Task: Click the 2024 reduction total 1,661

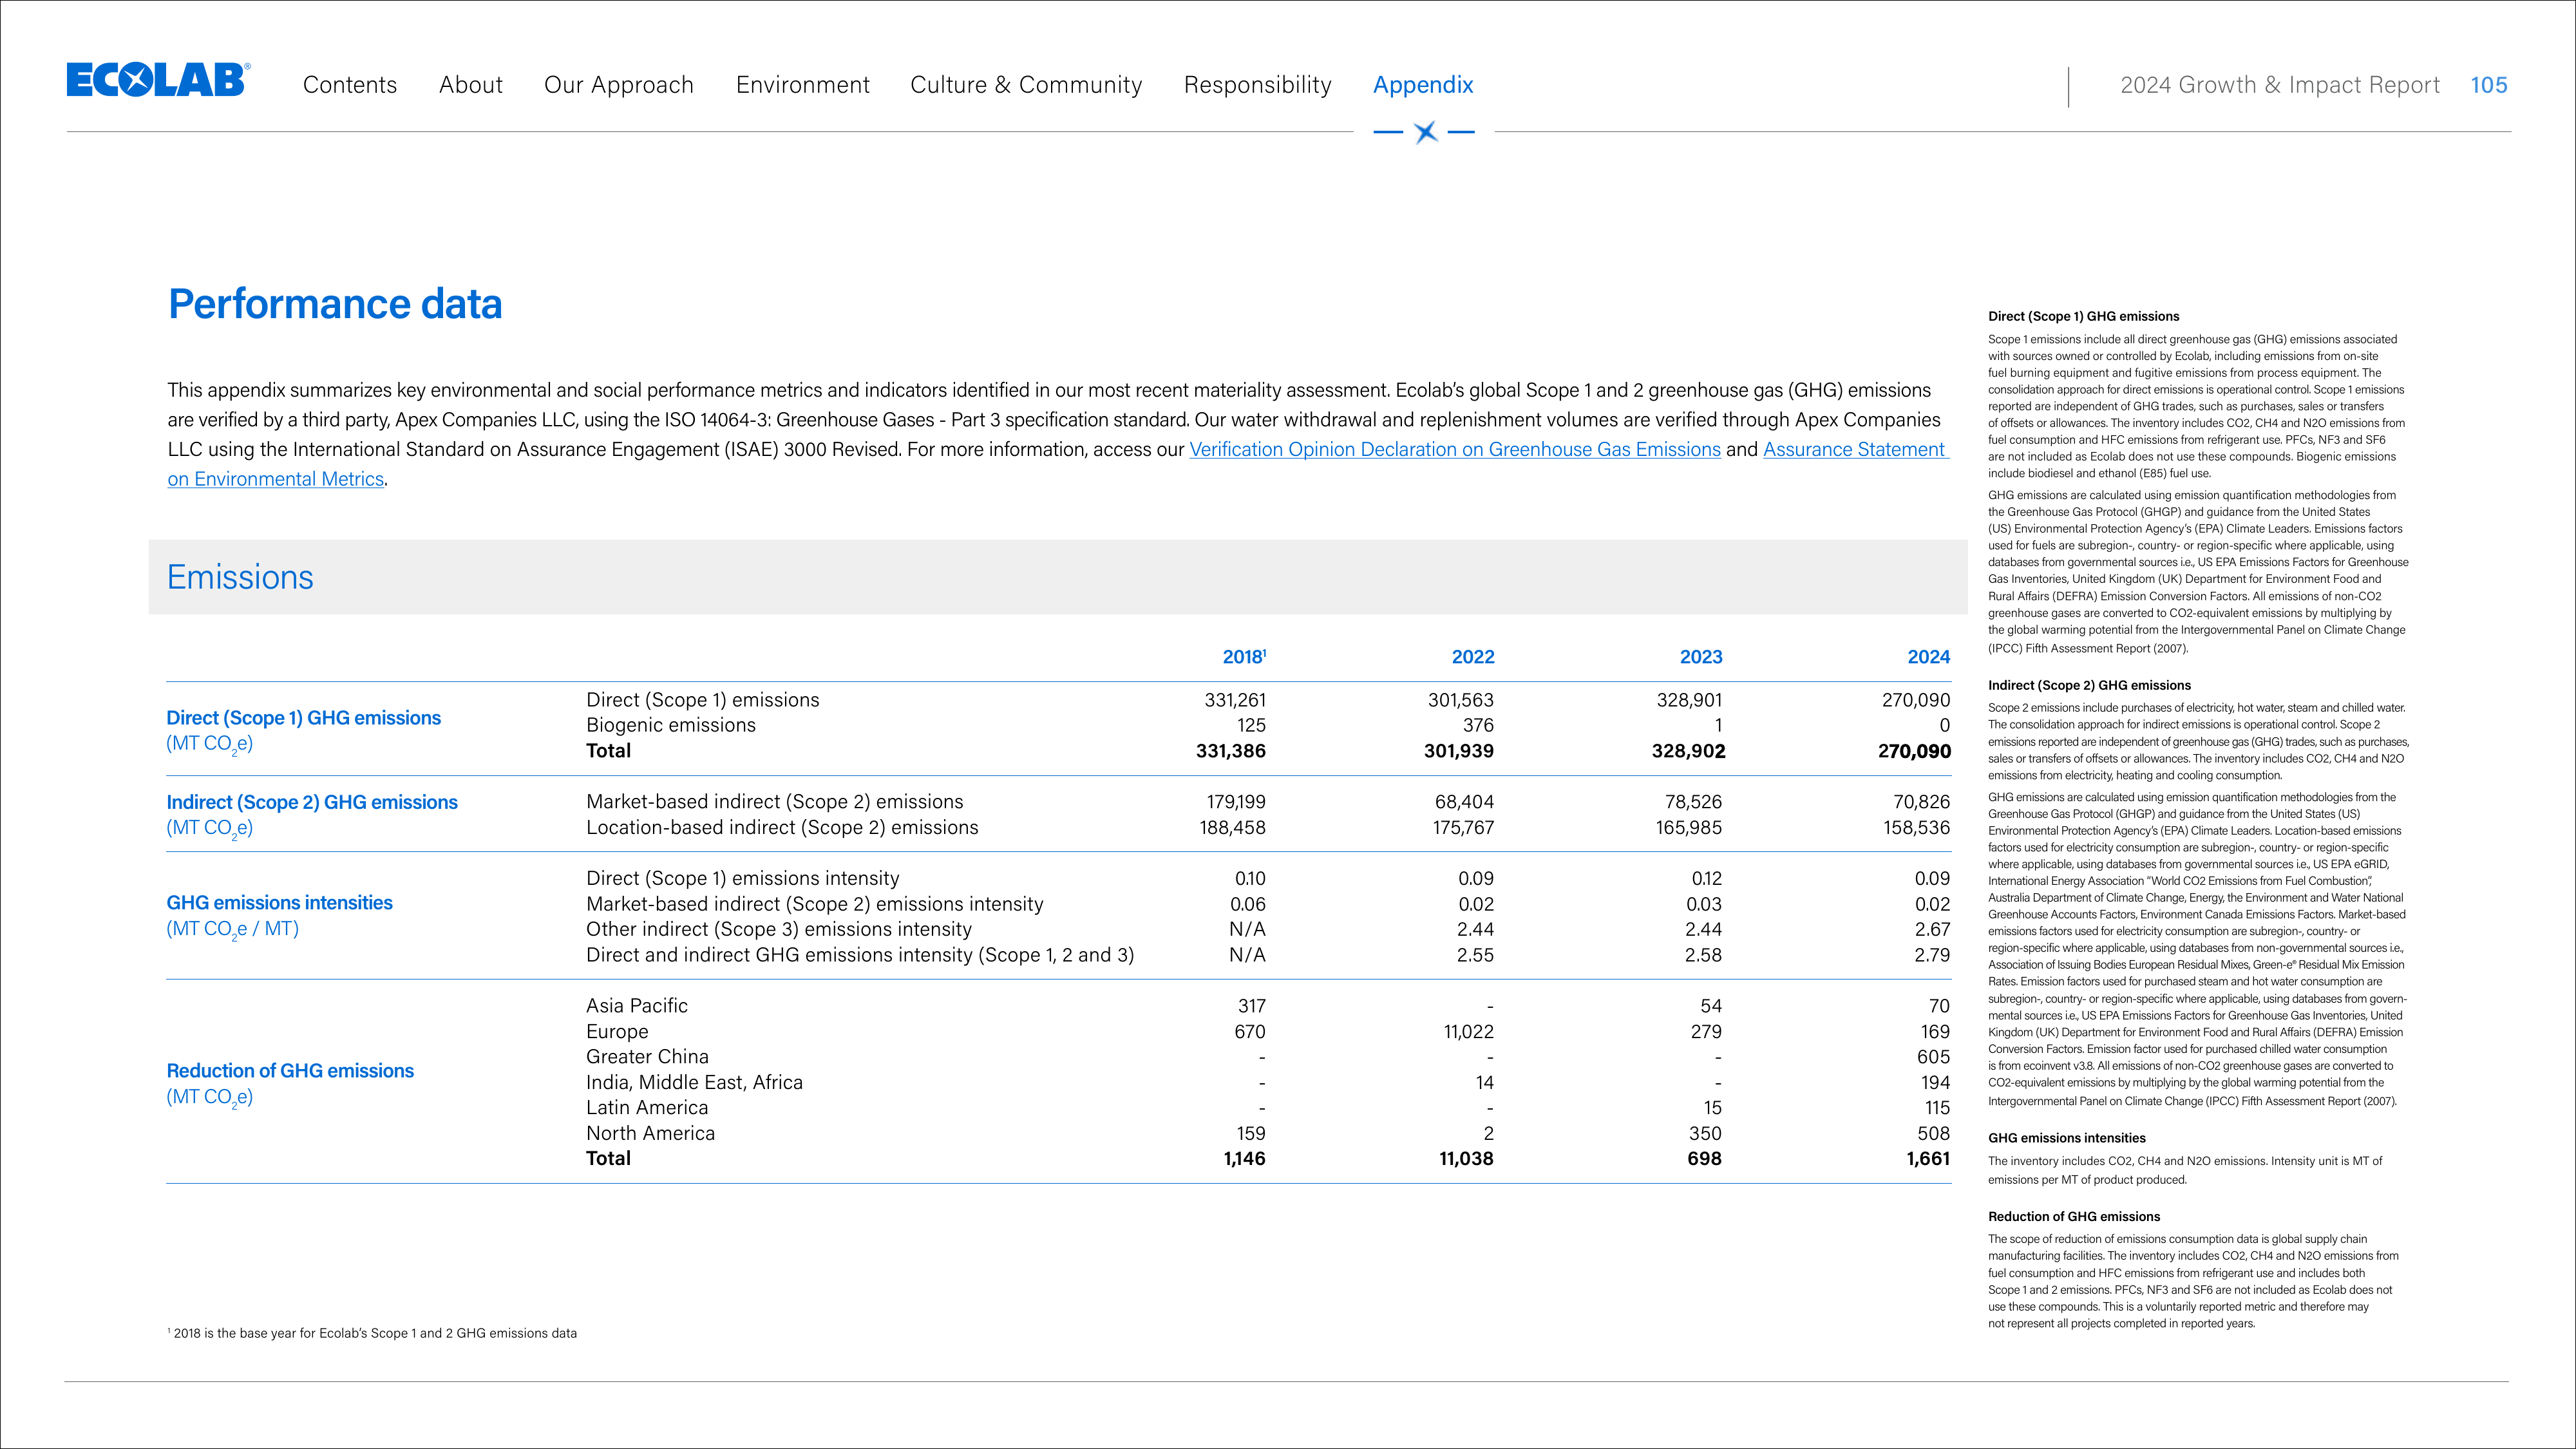Action: 1928,1159
